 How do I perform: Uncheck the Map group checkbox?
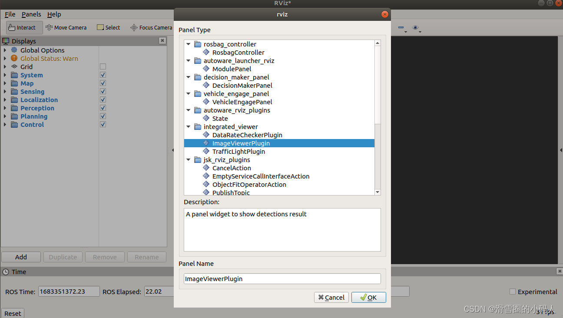[x=103, y=83]
